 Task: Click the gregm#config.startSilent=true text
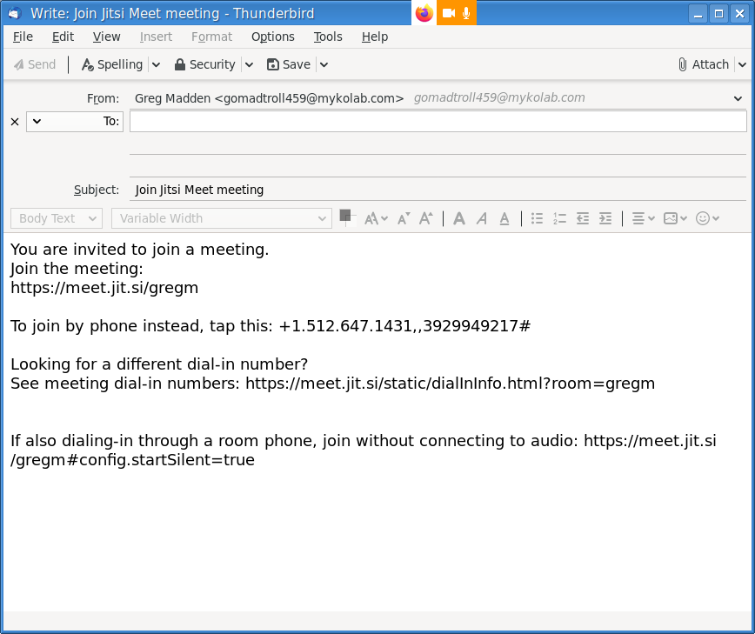tap(134, 460)
